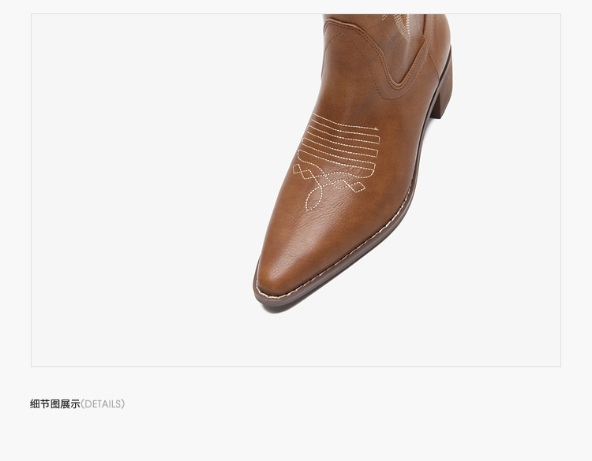Click the horizontal stitched lines on the boot
The height and width of the screenshot is (461, 592).
pos(339,145)
